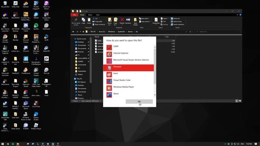Select Word in the open-with list
The image size is (260, 146).
pyautogui.click(x=128, y=94)
